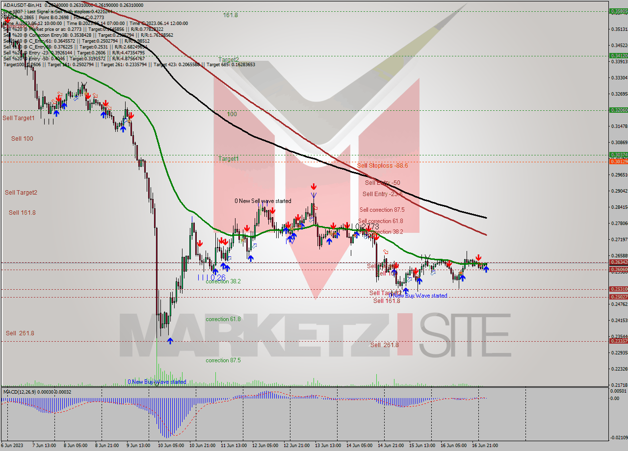628x451 pixels.
Task: Click the red 0.25027 price tag
Action: point(618,297)
